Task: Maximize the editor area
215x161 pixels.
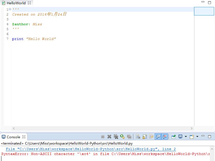Action: [210, 3]
